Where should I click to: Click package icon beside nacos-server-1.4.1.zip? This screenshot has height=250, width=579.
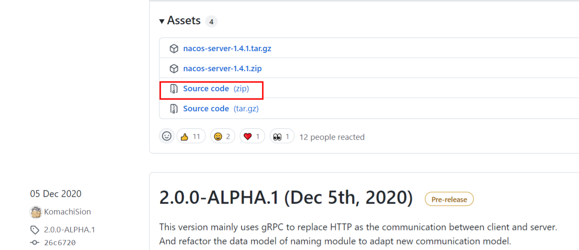(x=174, y=69)
